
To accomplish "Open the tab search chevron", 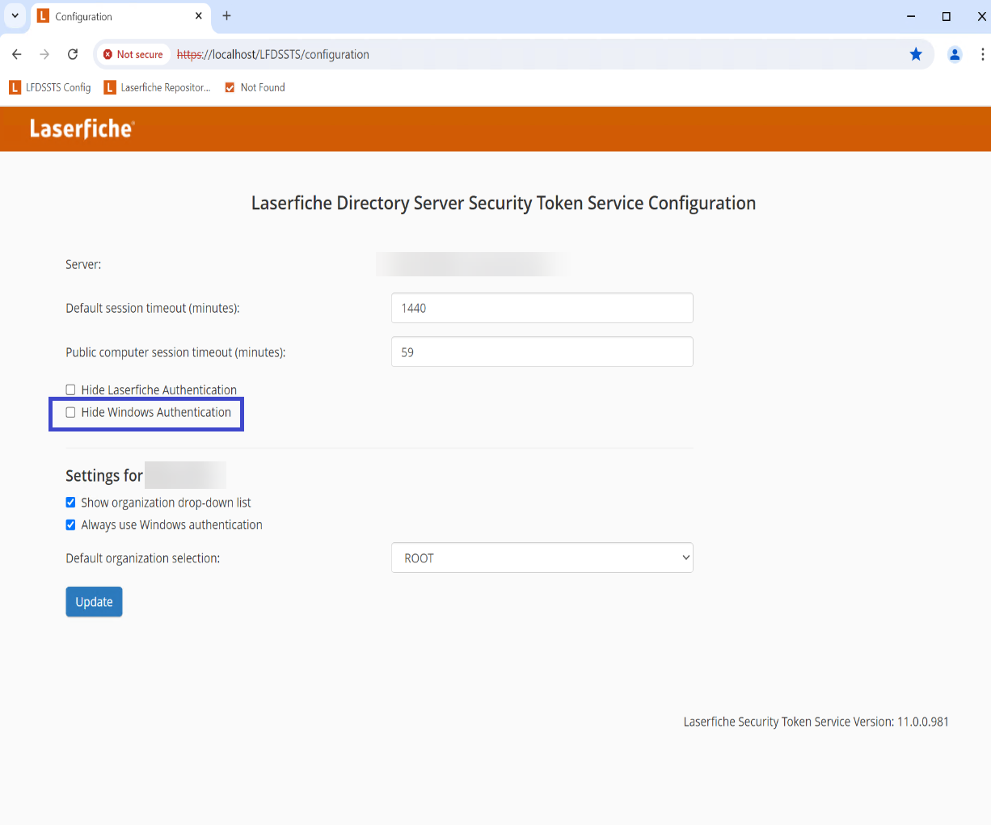I will point(15,15).
